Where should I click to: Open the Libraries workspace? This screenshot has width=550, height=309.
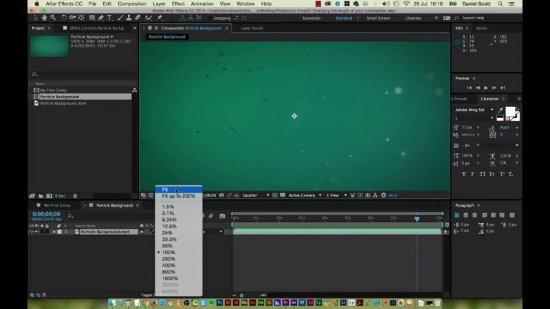(413, 19)
